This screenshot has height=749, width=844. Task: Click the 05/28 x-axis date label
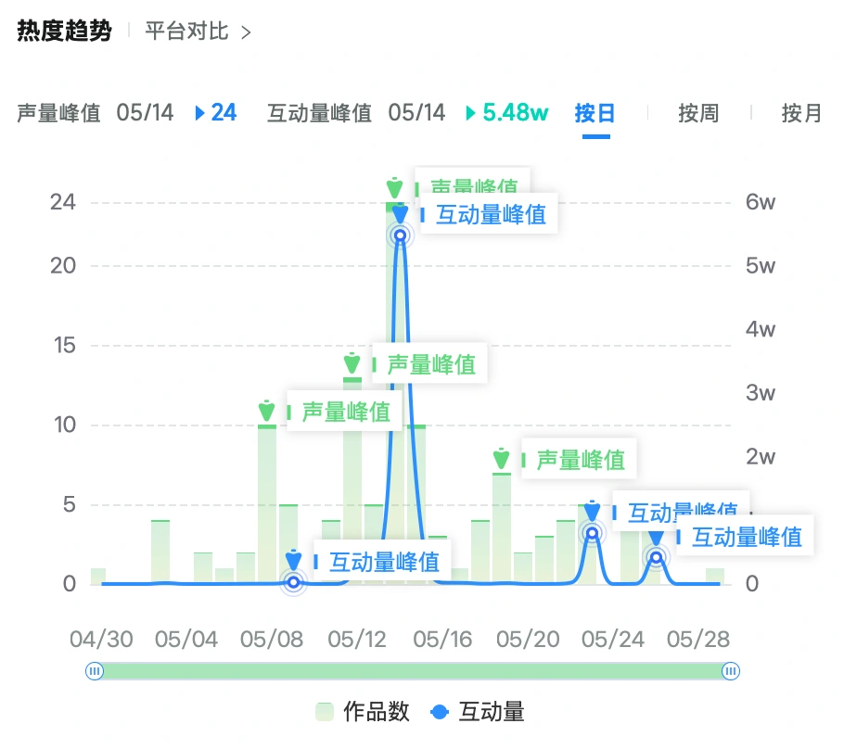(698, 640)
